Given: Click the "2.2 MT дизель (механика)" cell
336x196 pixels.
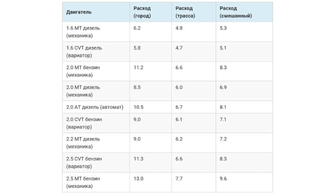Looking at the screenshot, I should tap(83, 143).
